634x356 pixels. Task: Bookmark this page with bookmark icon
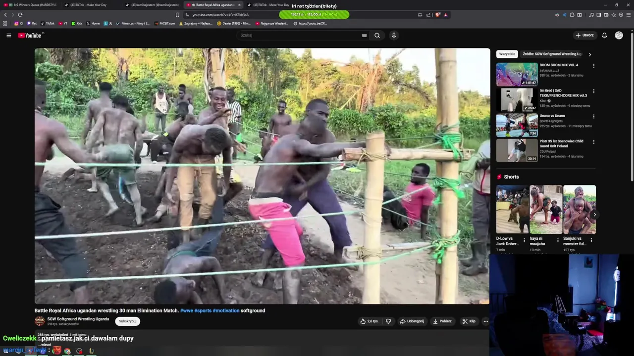click(177, 15)
